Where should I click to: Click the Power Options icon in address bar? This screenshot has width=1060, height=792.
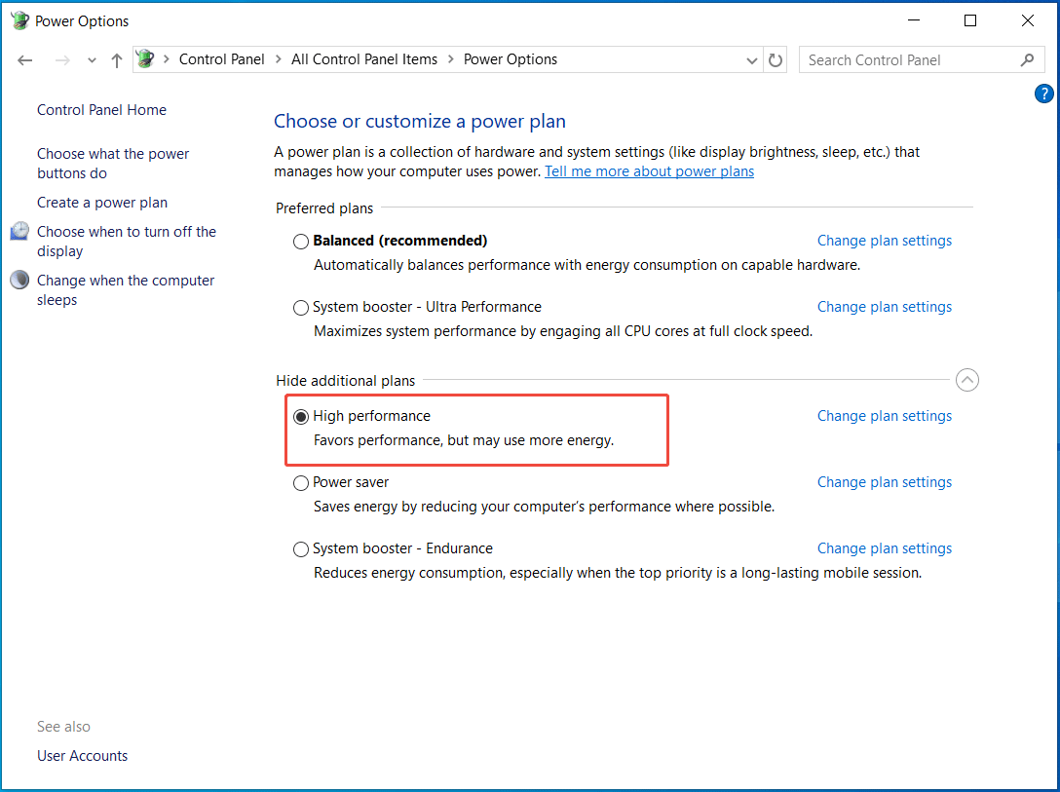click(x=145, y=59)
